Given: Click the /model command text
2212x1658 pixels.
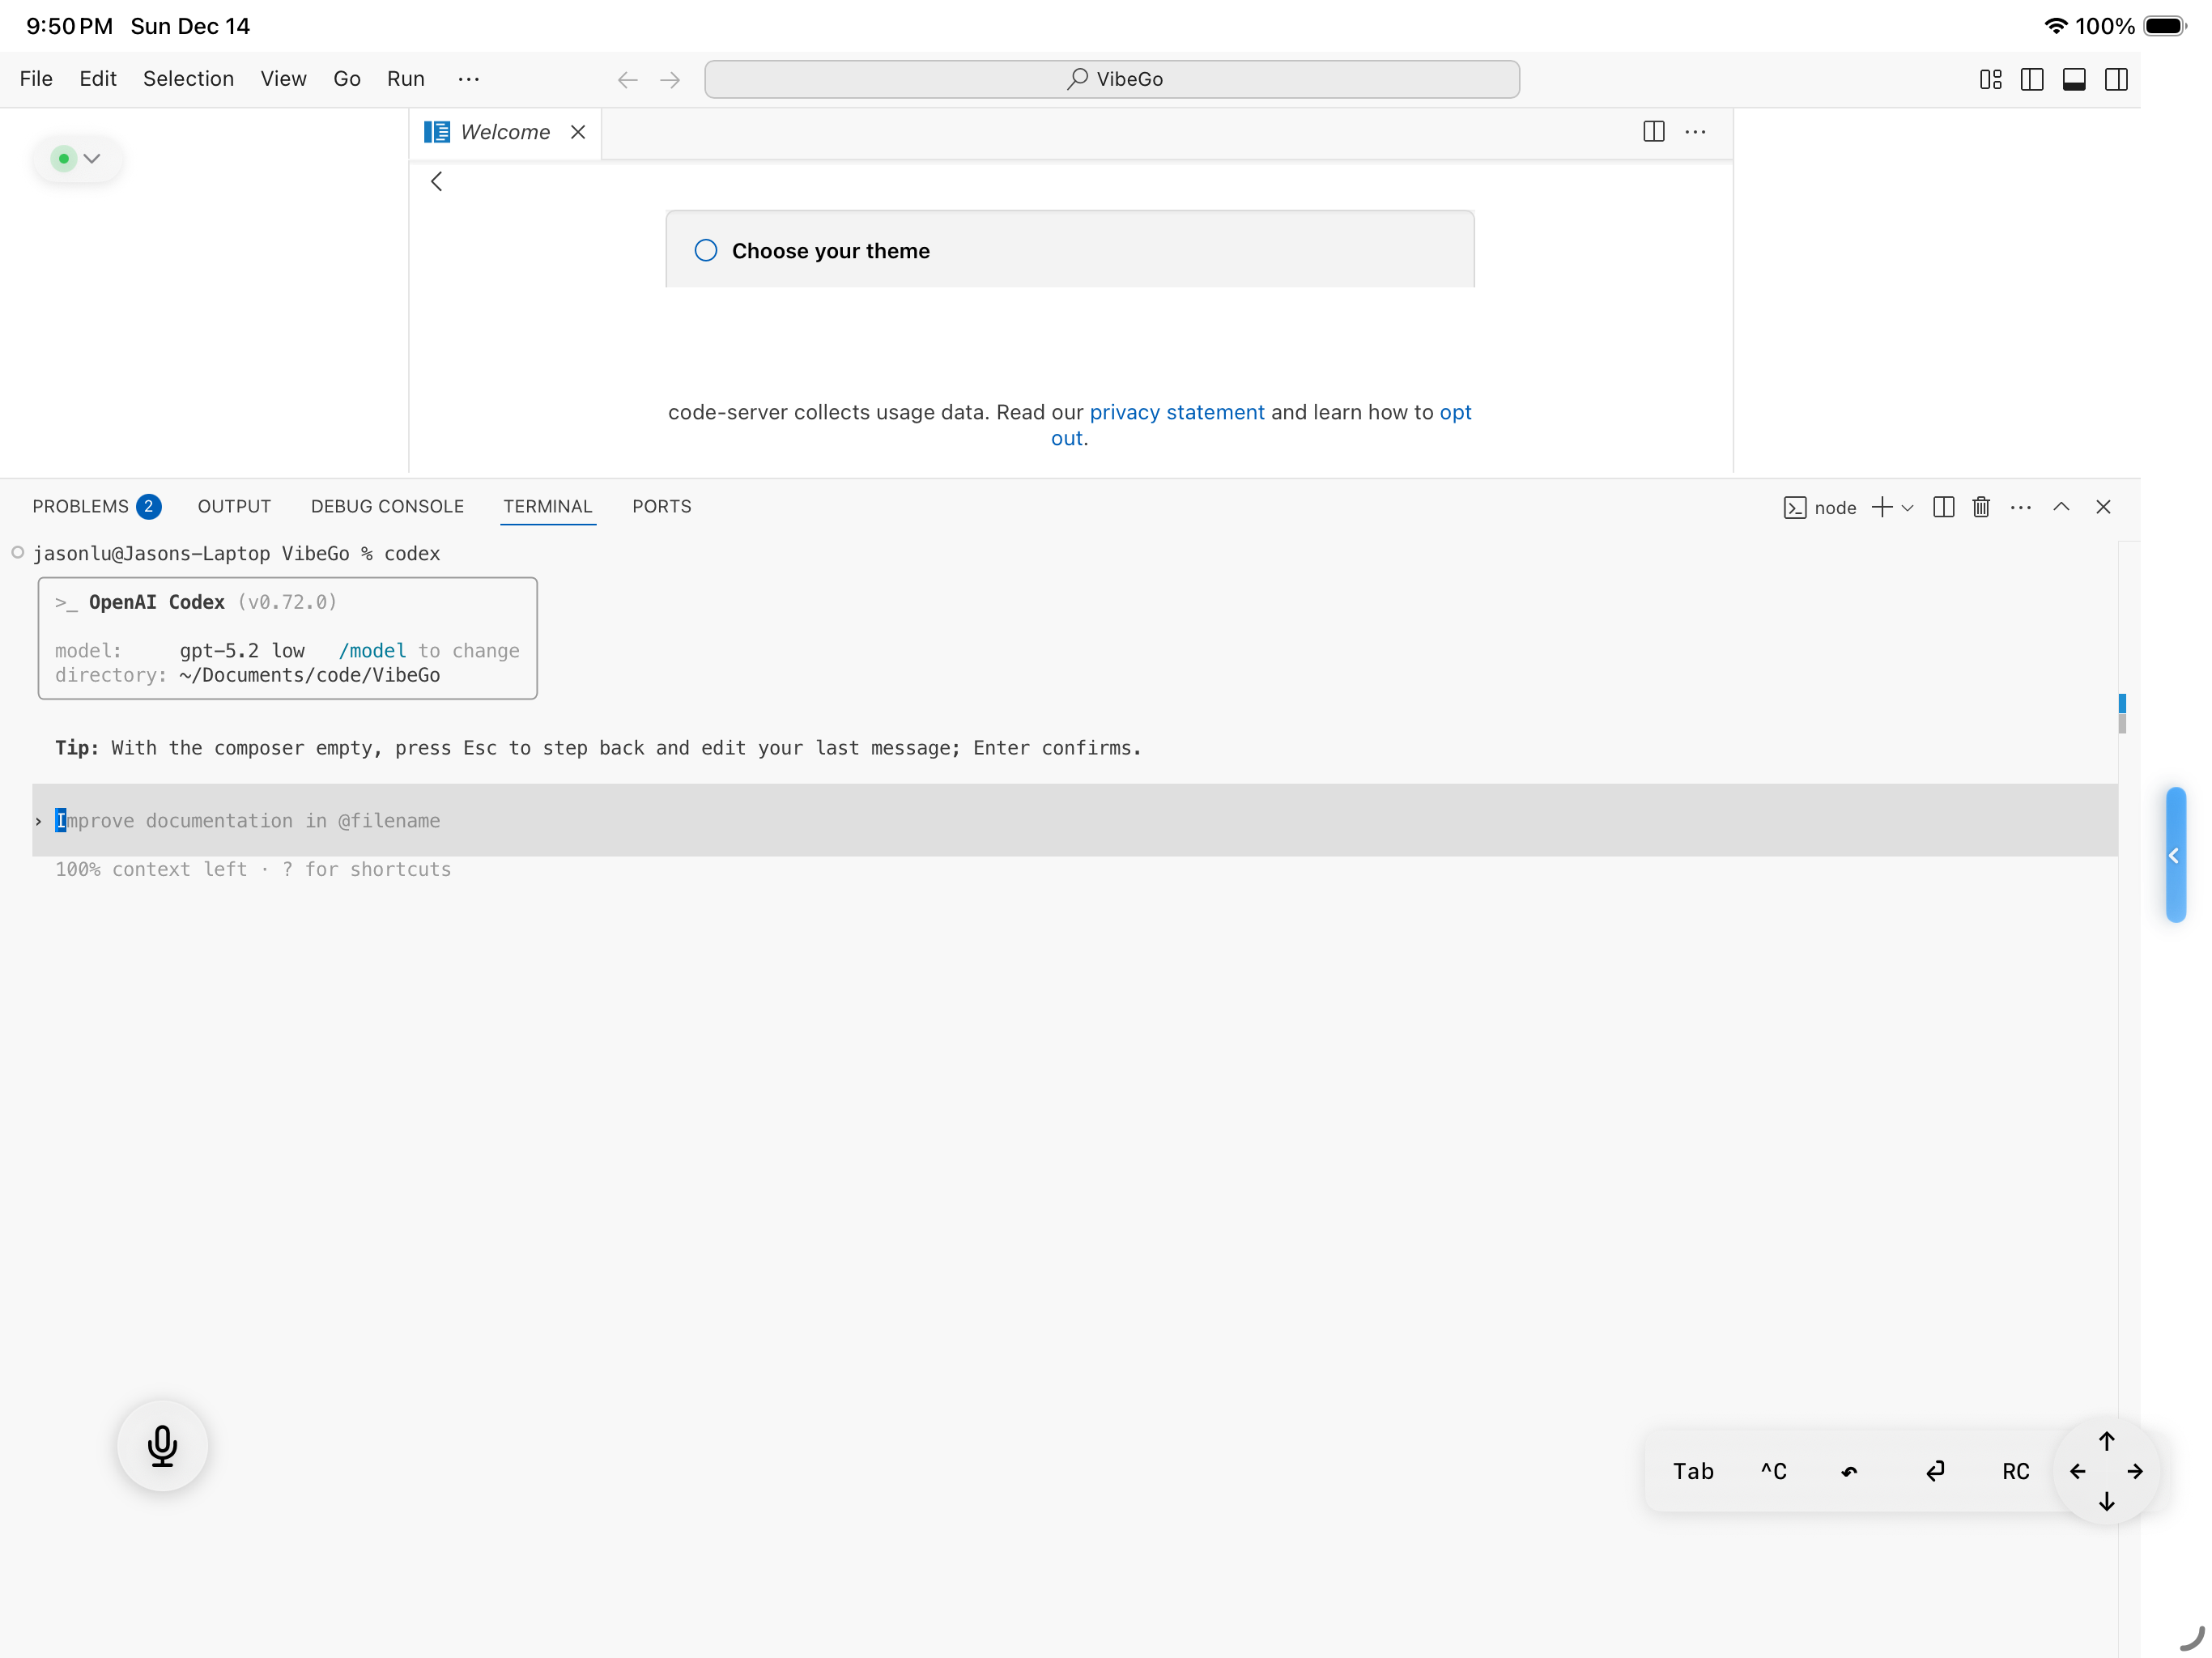Looking at the screenshot, I should point(372,650).
